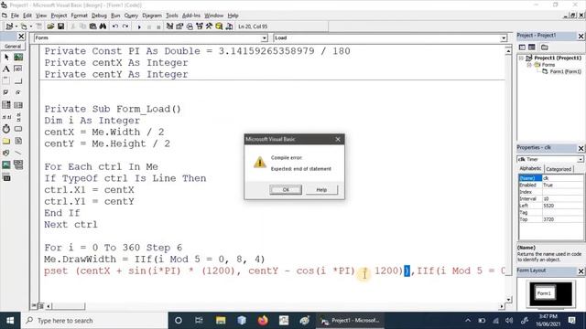Select the FileListBox control tool
The height and width of the screenshot is (329, 586).
point(18,141)
